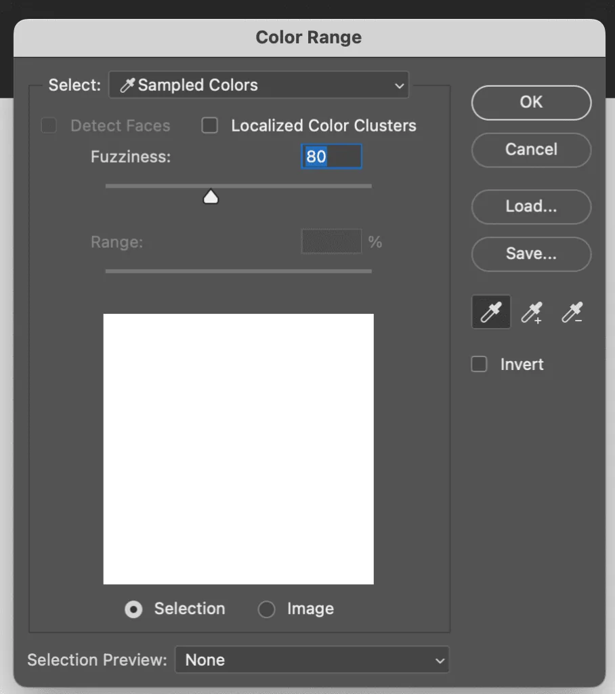615x694 pixels.
Task: Select the Add to Sample eyedropper
Action: pos(532,312)
